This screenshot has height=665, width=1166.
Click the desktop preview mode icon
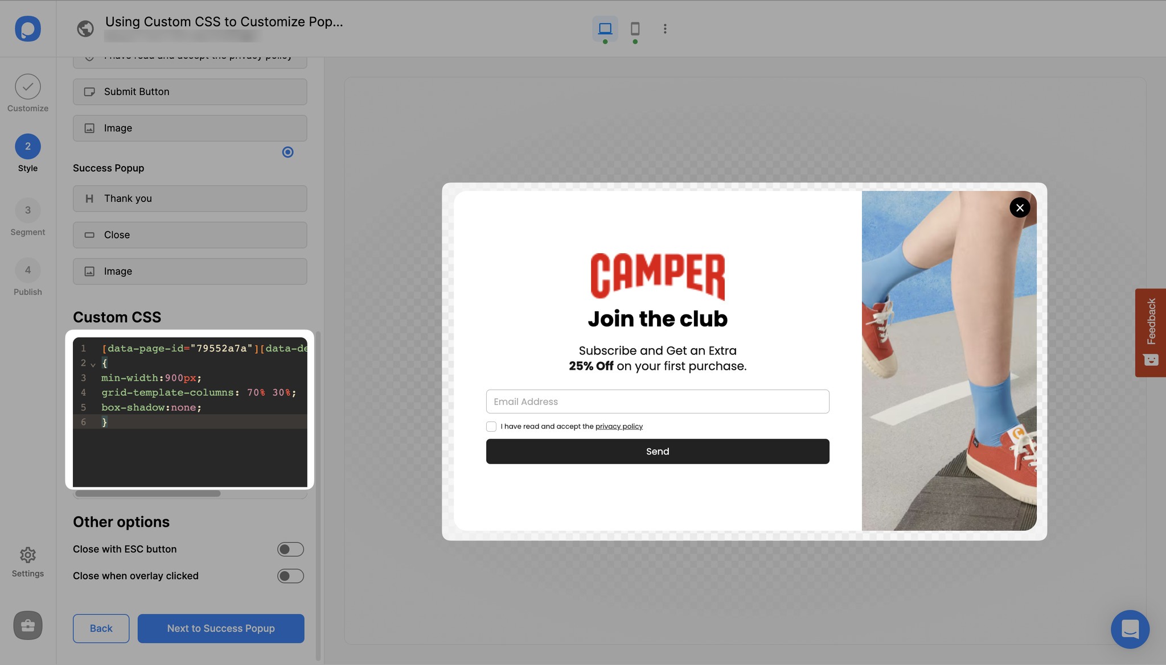tap(605, 28)
